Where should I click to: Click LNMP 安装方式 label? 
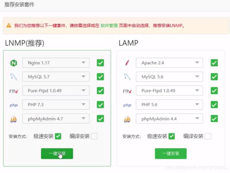click(x=18, y=136)
